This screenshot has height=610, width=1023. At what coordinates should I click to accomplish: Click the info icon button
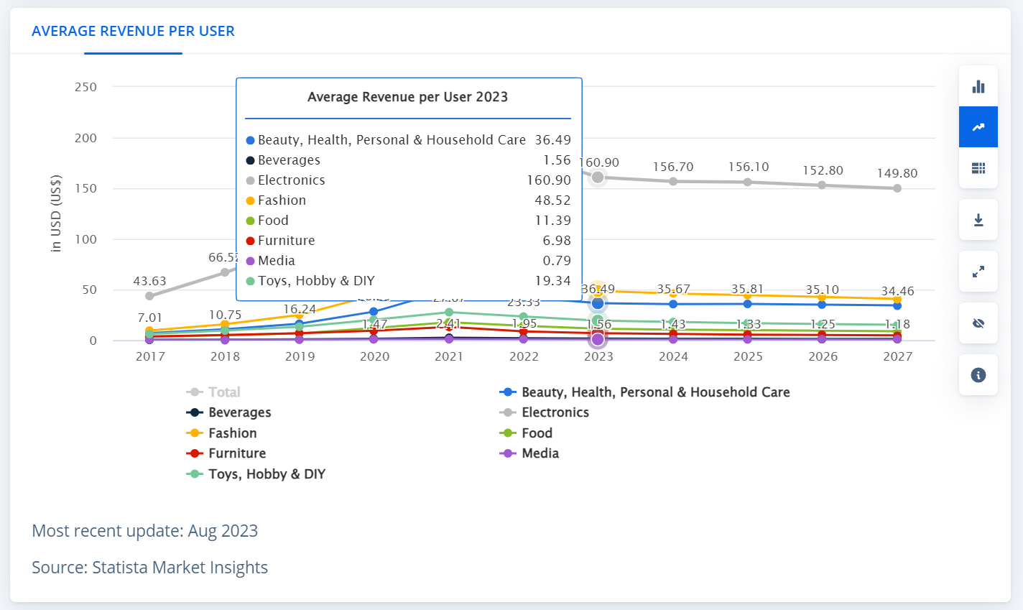978,375
